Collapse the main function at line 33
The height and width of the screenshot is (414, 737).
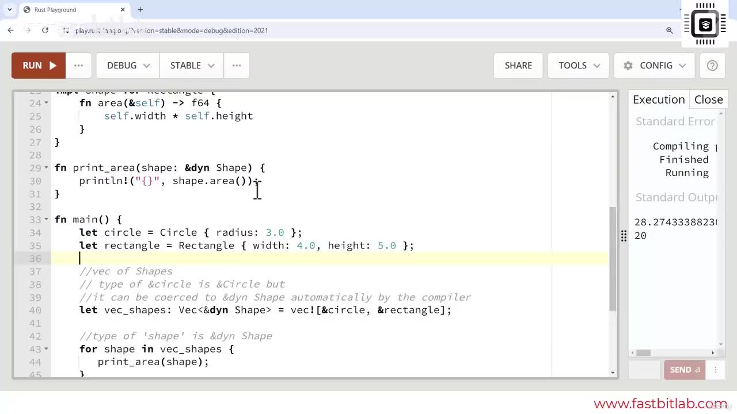47,220
